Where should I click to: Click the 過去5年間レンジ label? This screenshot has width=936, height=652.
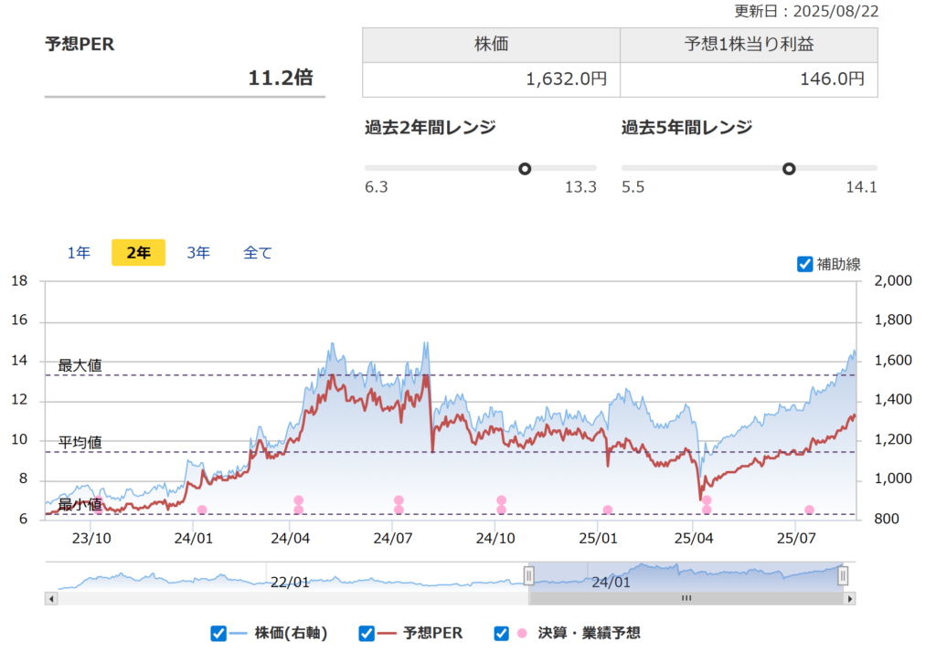pyautogui.click(x=687, y=128)
